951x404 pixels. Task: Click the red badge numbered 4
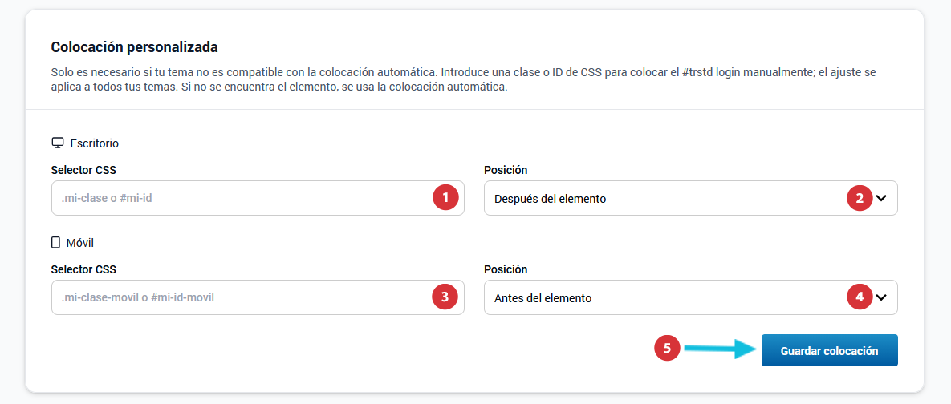(860, 297)
